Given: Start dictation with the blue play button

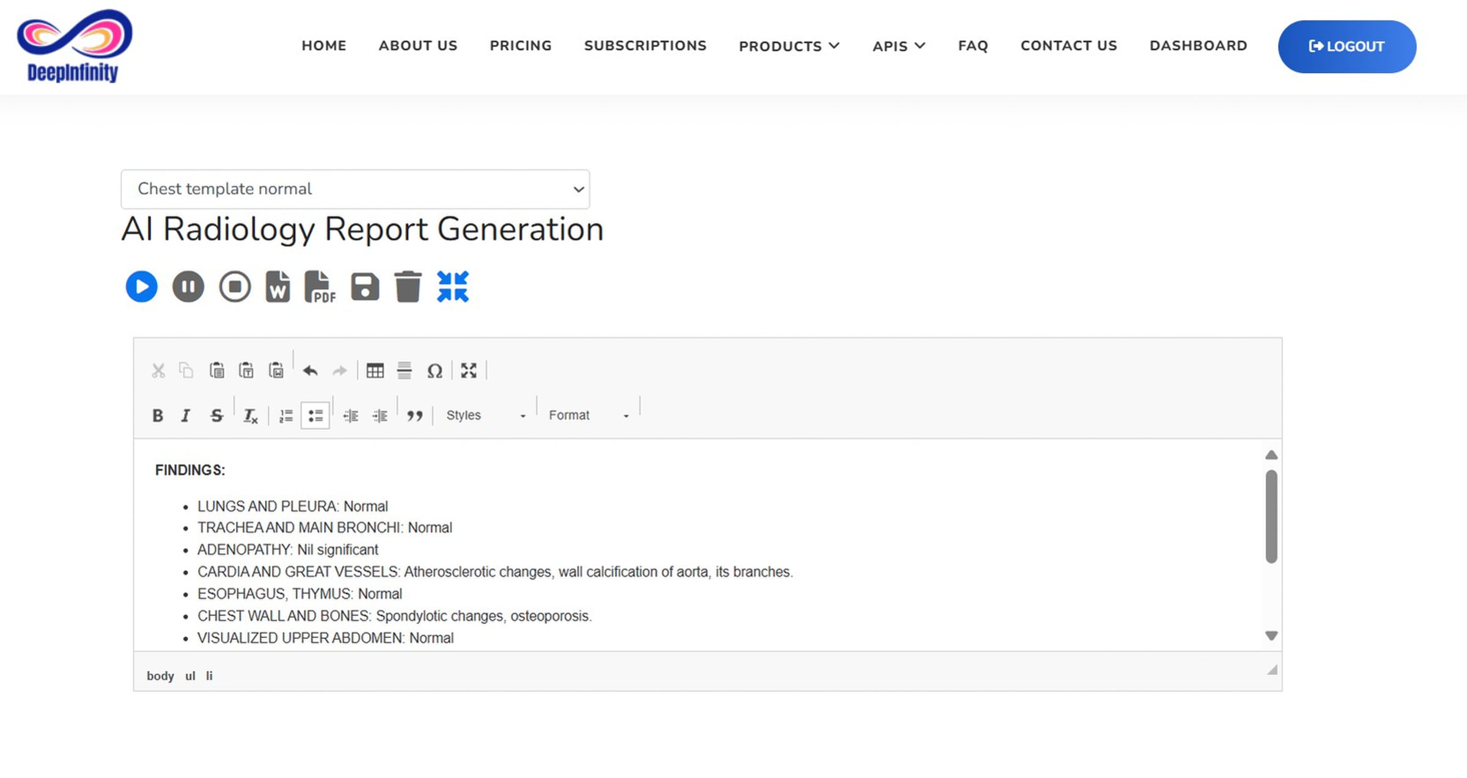Looking at the screenshot, I should click(141, 287).
